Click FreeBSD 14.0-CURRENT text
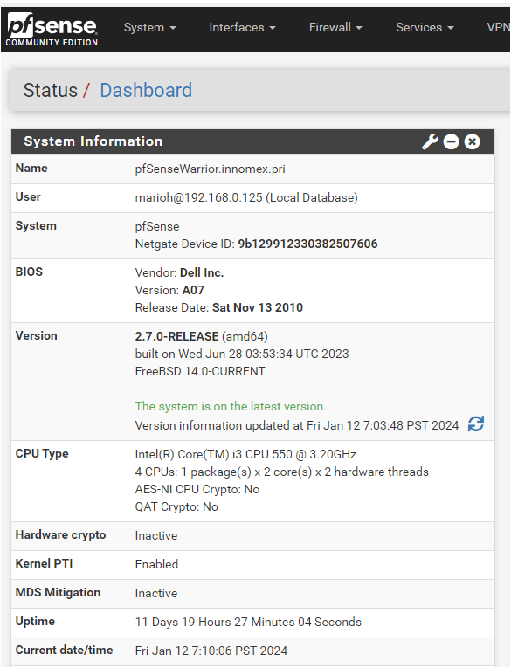The image size is (511, 668). (200, 371)
